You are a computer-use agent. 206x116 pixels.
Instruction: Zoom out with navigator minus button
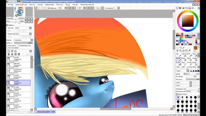[x=26, y=19]
